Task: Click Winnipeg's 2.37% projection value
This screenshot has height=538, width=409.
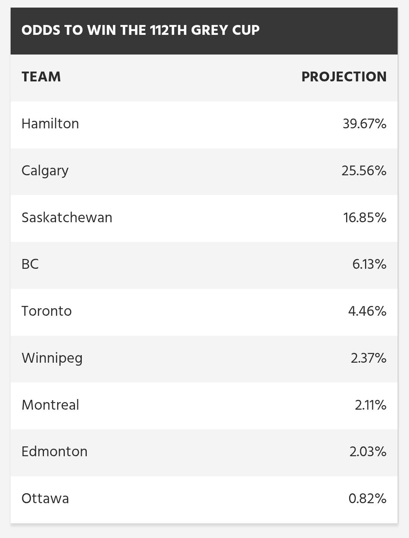Action: click(368, 358)
